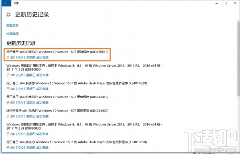Close the Settings window

tap(235, 3)
